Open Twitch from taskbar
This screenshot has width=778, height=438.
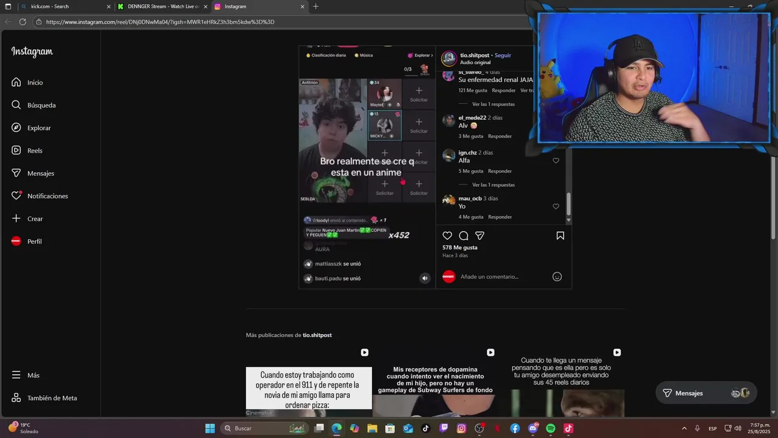click(444, 428)
